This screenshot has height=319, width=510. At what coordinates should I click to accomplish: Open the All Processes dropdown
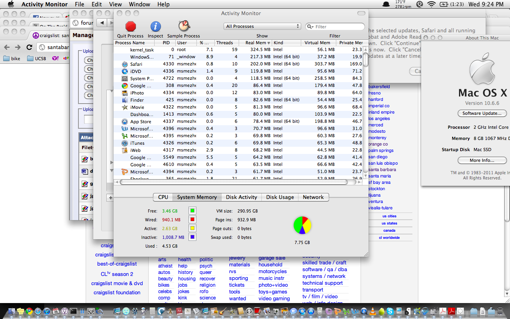[262, 26]
